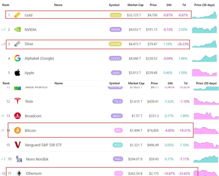Click Broadcom's 30-day price chart
The image size is (219, 176).
pos(206,116)
